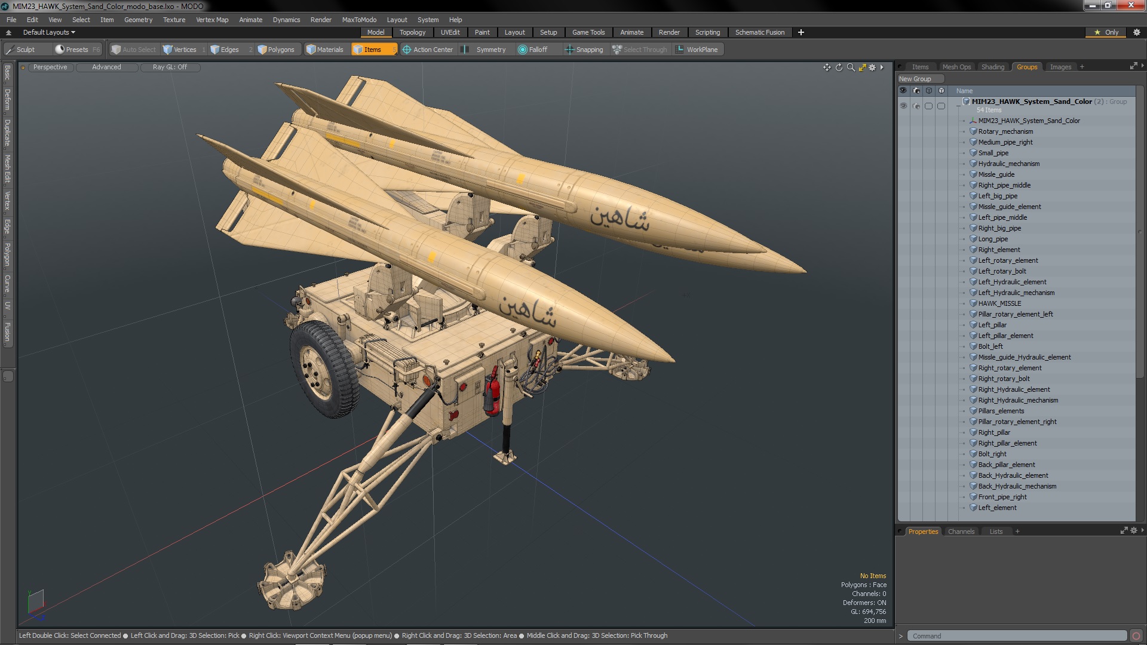This screenshot has height=645, width=1147.
Task: Click the render camera column header icon
Action: pyautogui.click(x=916, y=91)
